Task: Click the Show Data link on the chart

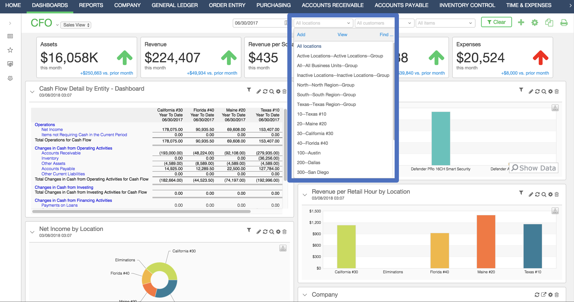Action: [534, 168]
